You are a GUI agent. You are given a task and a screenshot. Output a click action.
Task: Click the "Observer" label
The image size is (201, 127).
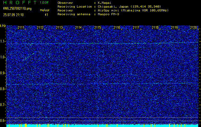(x=65, y=3)
